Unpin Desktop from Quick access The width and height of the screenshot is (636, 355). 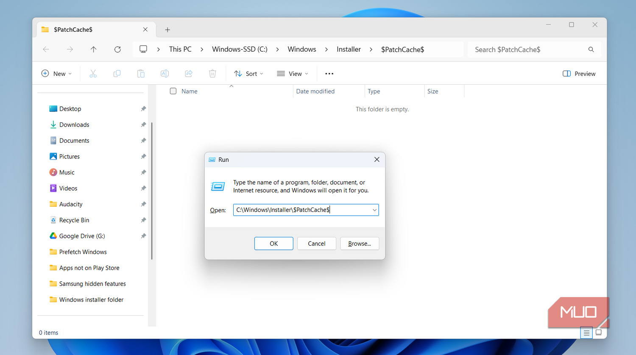pyautogui.click(x=143, y=109)
